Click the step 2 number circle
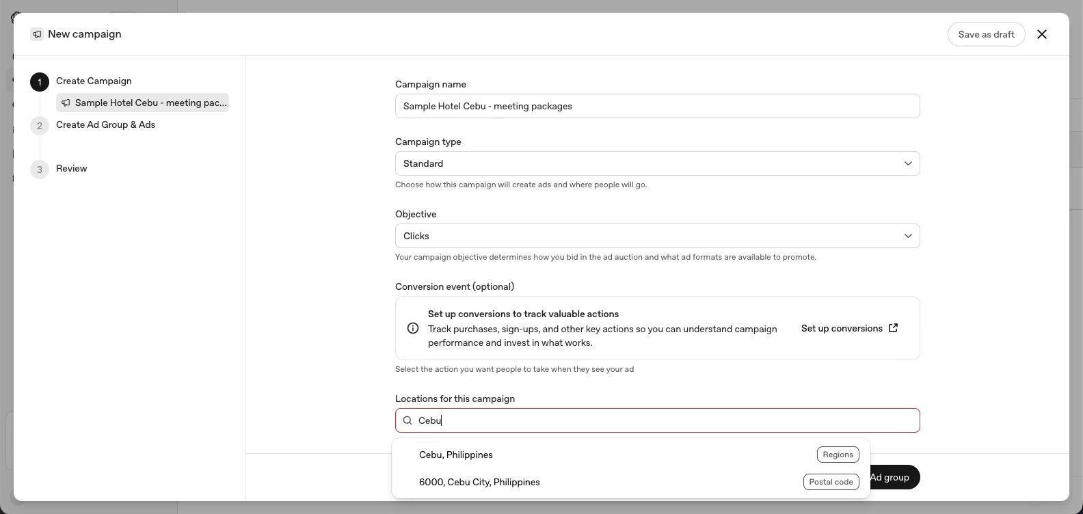 pyautogui.click(x=40, y=126)
